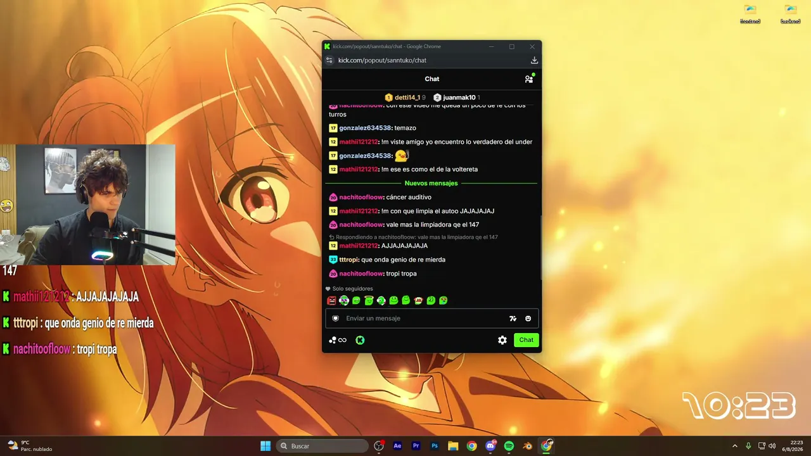Open Discord from taskbar
This screenshot has width=811, height=456.
click(490, 446)
